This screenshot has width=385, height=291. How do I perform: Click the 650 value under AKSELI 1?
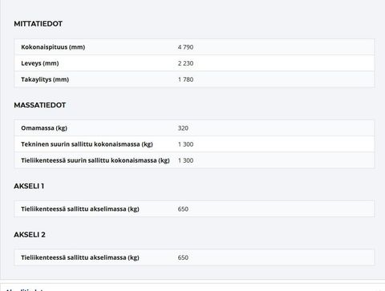183,209
